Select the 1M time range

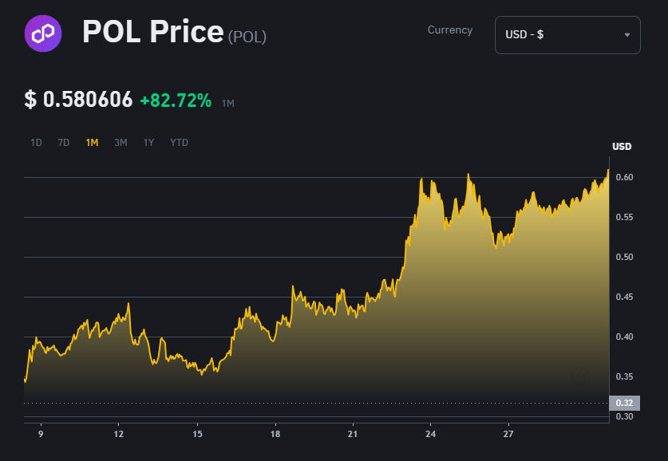tap(92, 143)
